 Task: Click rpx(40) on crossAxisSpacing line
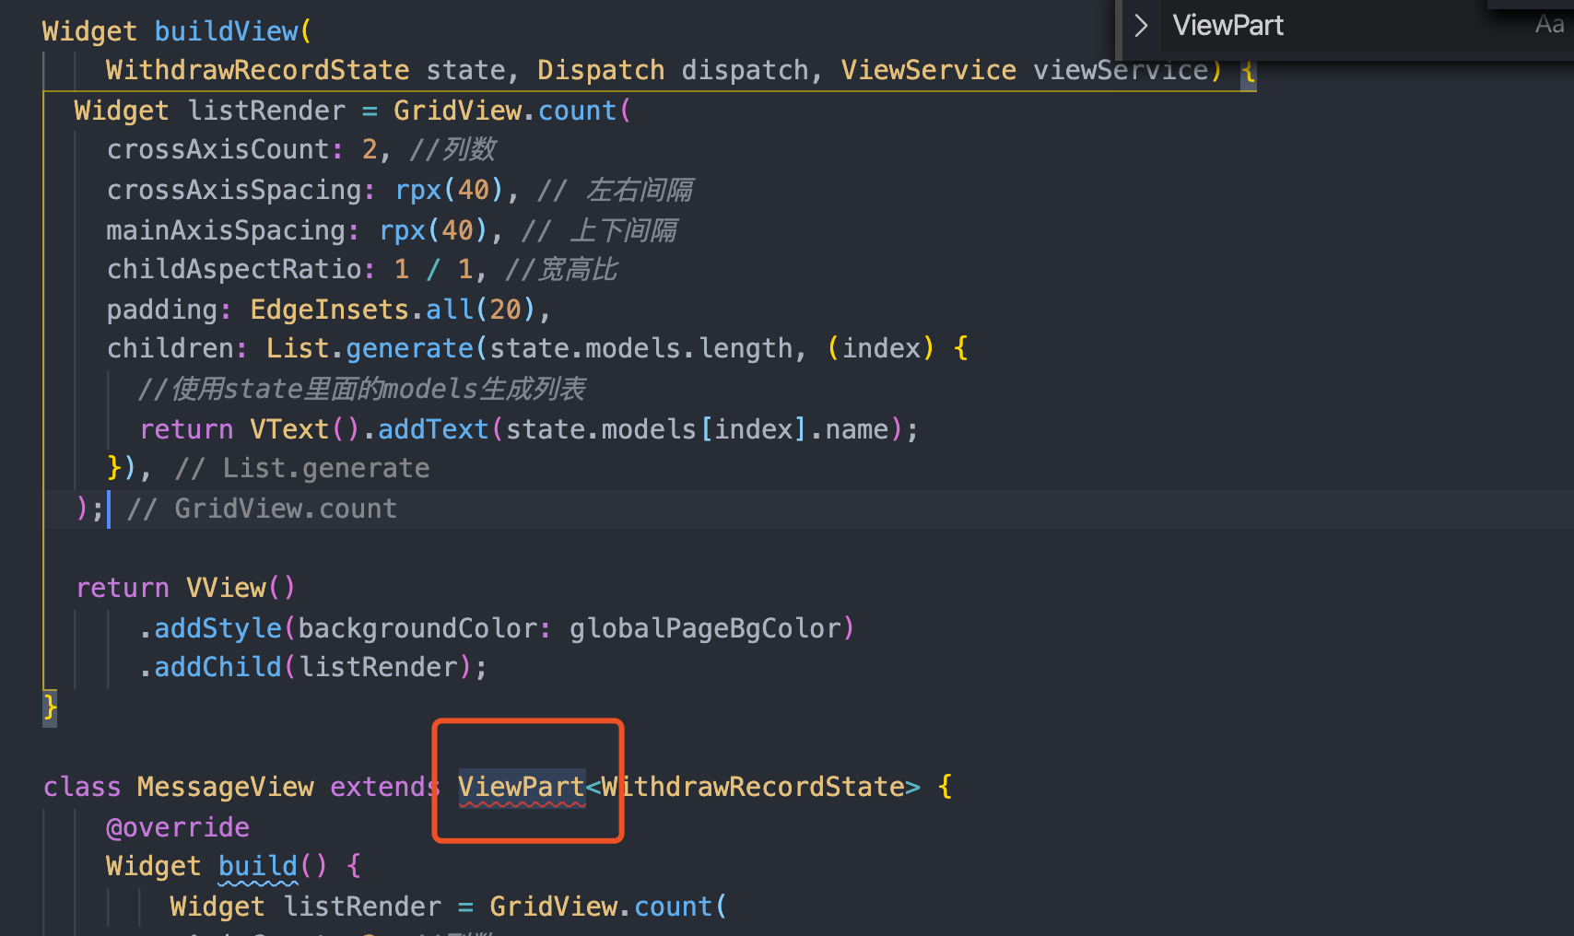(449, 190)
